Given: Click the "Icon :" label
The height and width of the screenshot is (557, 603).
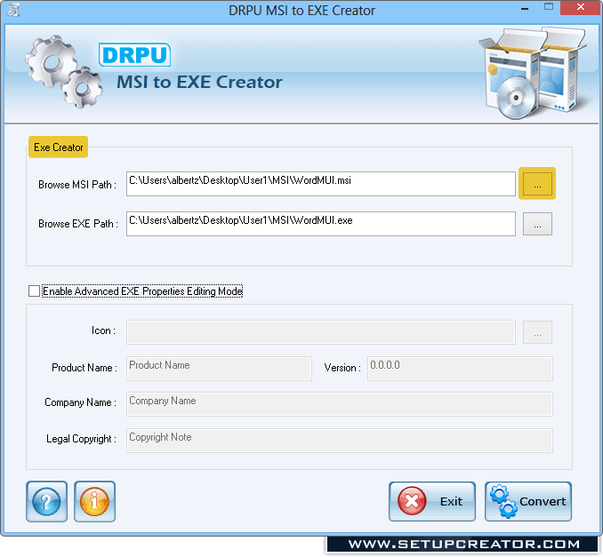Looking at the screenshot, I should (x=103, y=330).
